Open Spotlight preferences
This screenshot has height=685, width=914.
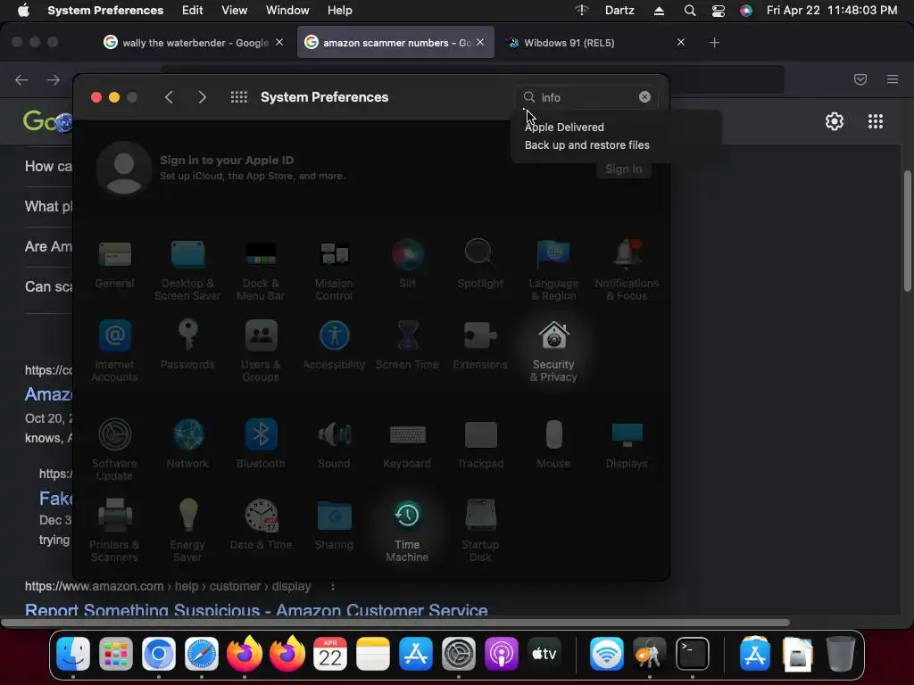point(480,264)
